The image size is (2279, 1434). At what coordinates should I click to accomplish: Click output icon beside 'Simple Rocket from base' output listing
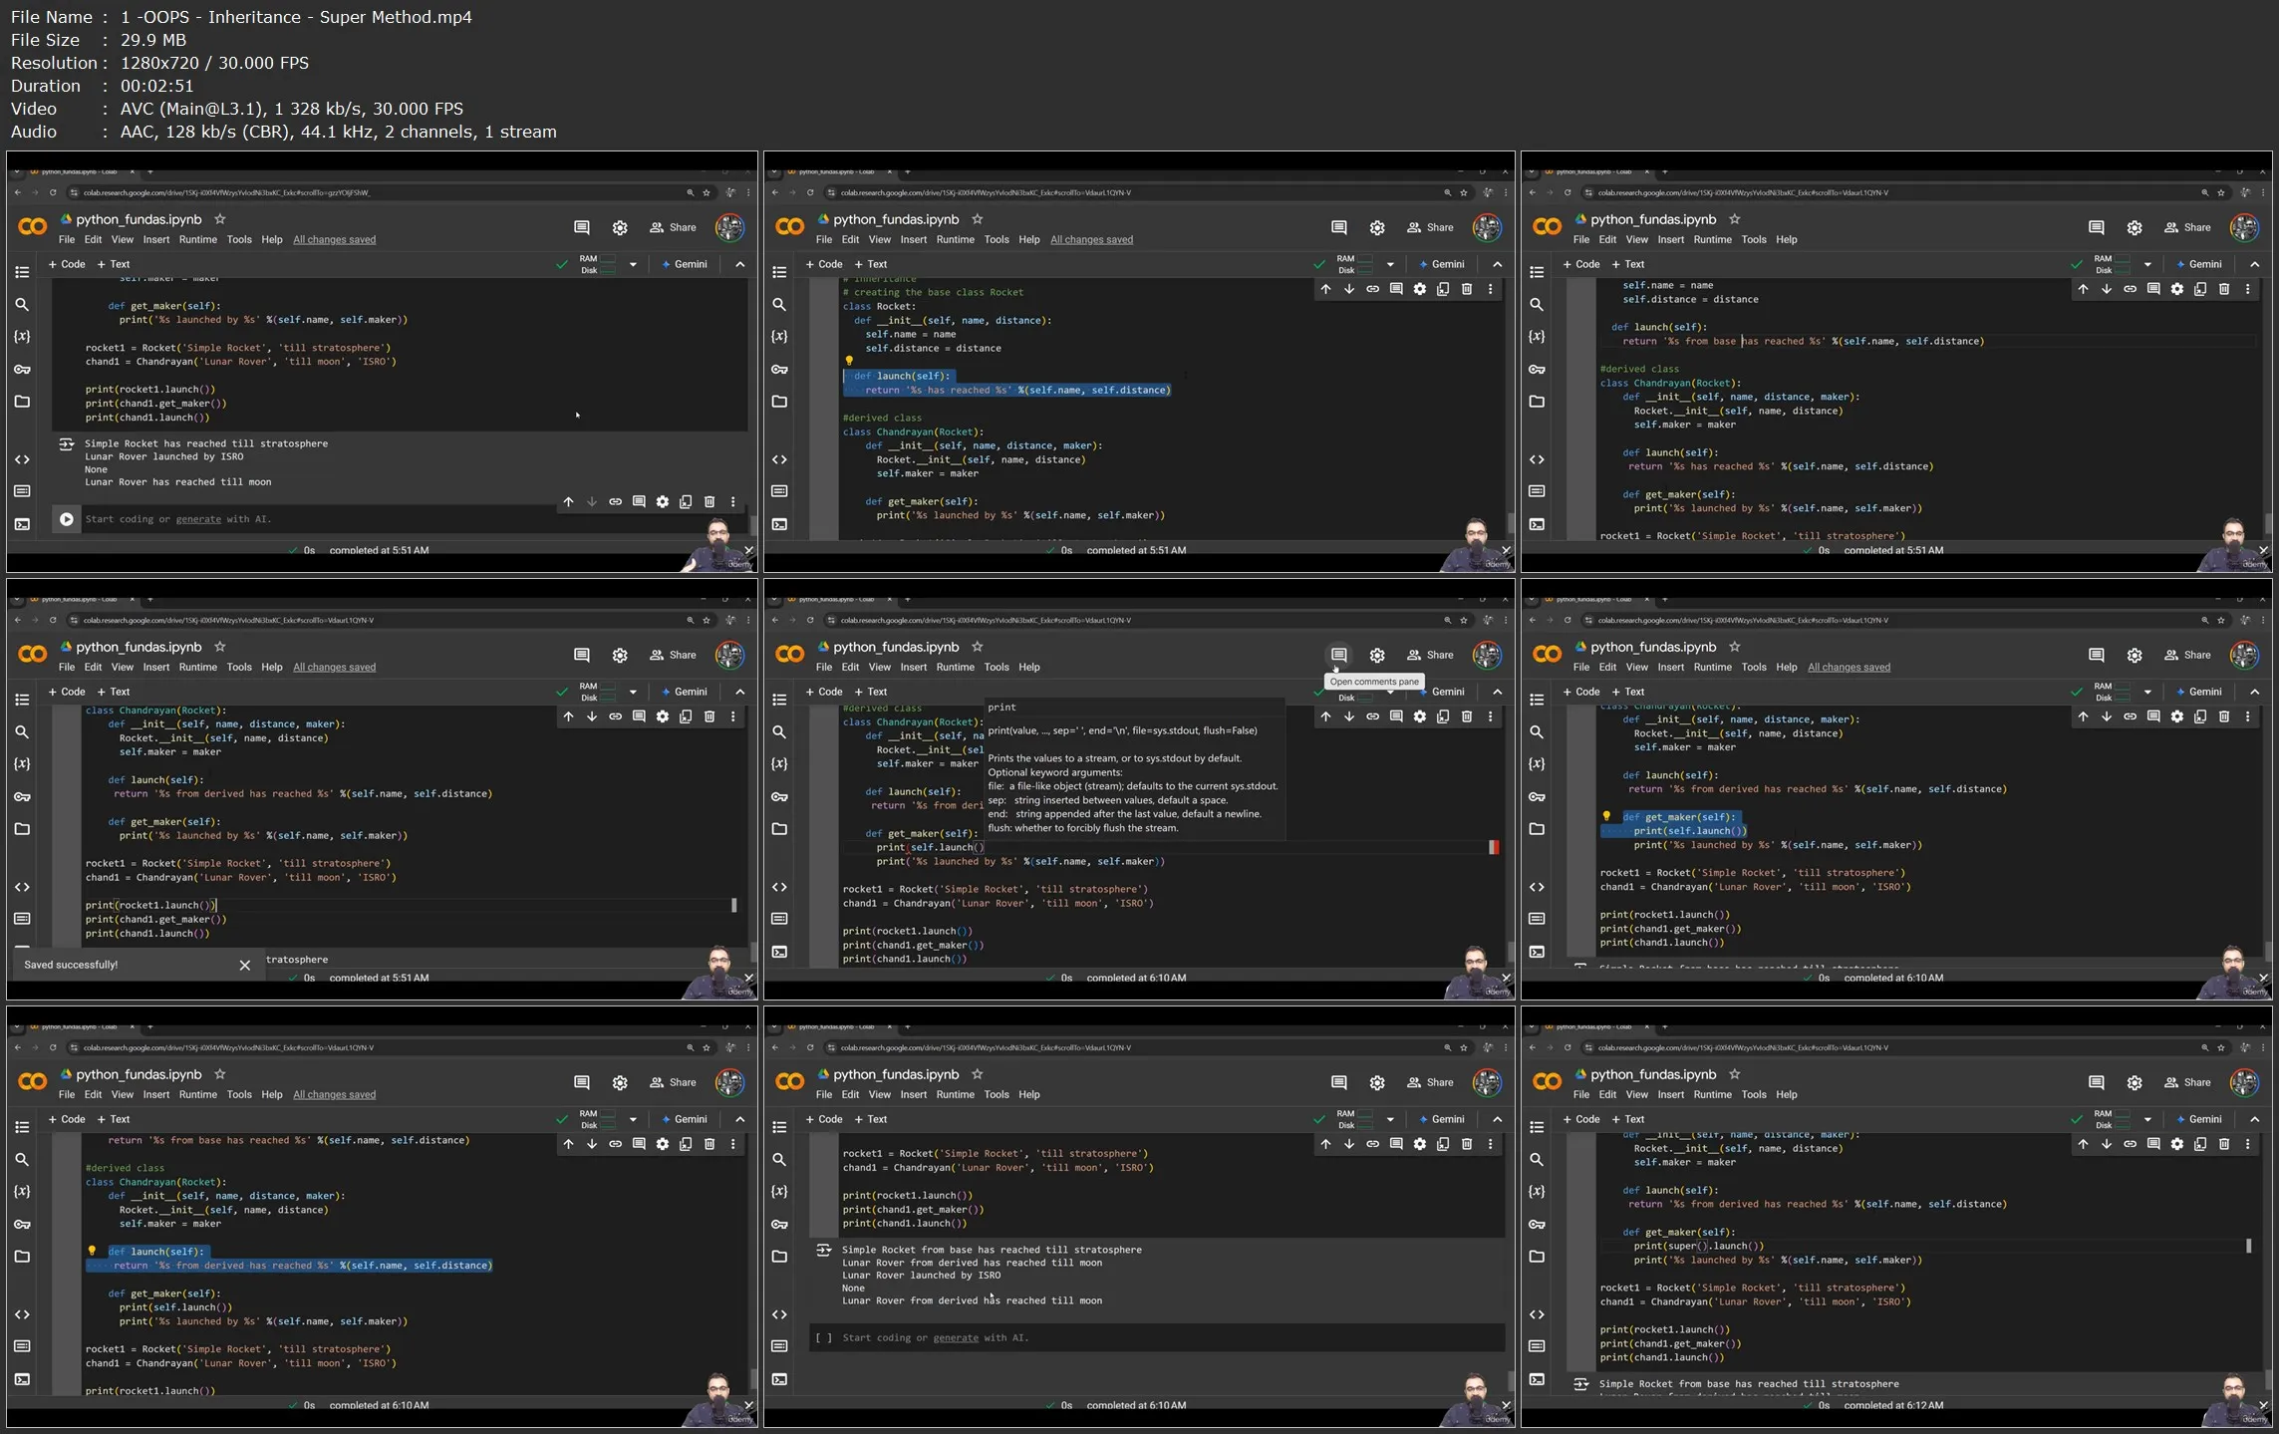pyautogui.click(x=823, y=1250)
